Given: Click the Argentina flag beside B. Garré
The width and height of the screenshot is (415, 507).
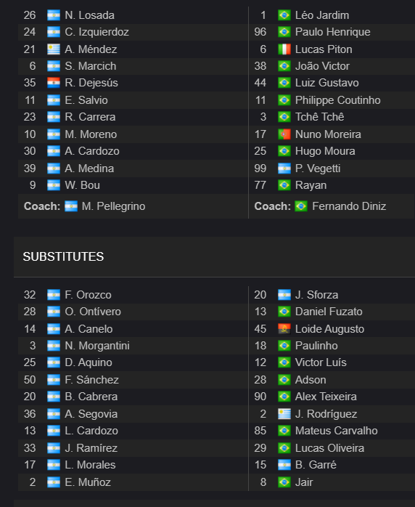Looking at the screenshot, I should click(284, 465).
